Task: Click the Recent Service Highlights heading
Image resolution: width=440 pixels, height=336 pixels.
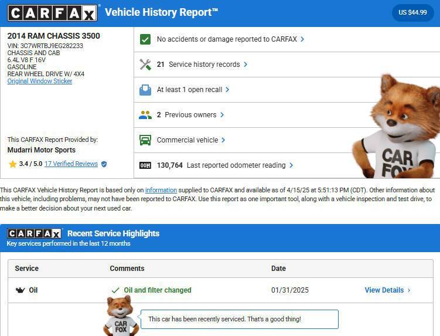Action: (x=113, y=233)
